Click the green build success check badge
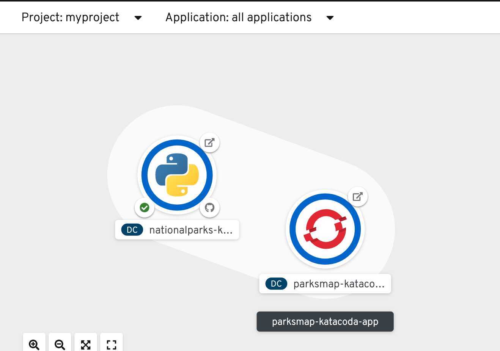The width and height of the screenshot is (500, 351). pos(145,208)
